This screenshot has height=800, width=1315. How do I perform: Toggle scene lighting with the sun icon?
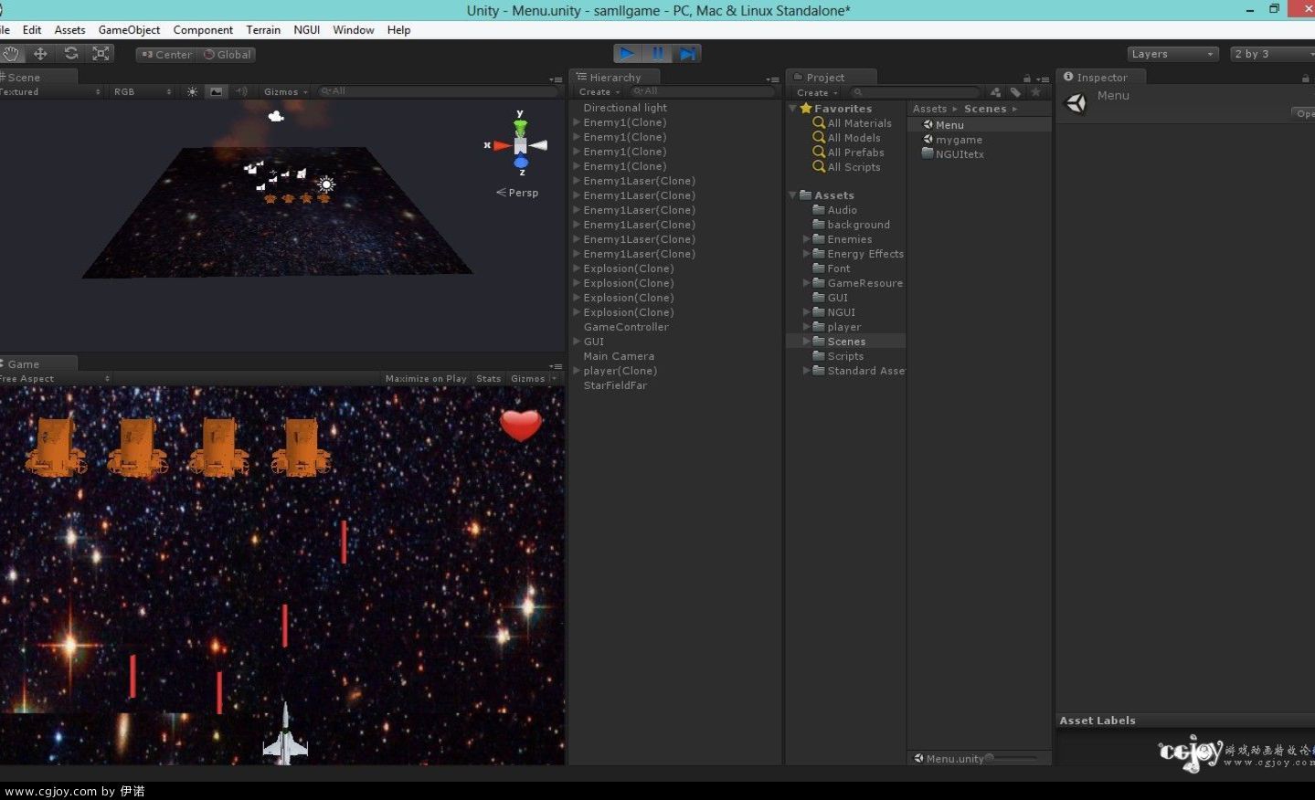pyautogui.click(x=192, y=91)
